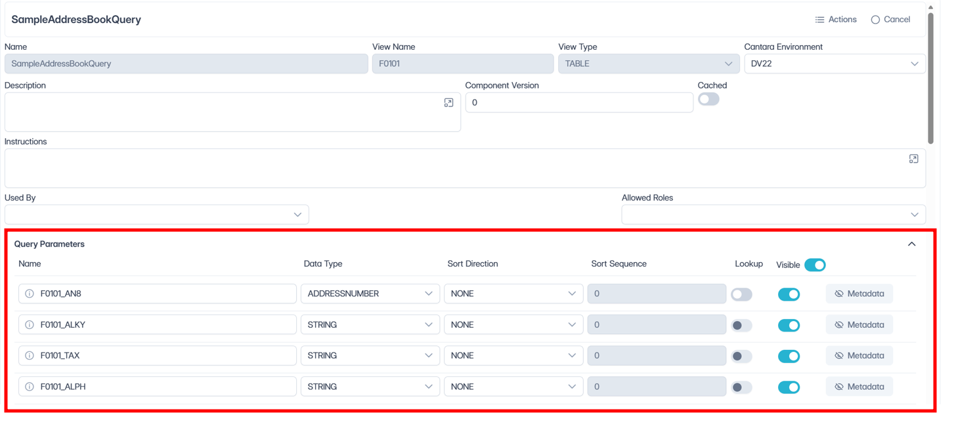This screenshot has width=956, height=424.
Task: Collapse the Query Parameters section
Action: [911, 244]
